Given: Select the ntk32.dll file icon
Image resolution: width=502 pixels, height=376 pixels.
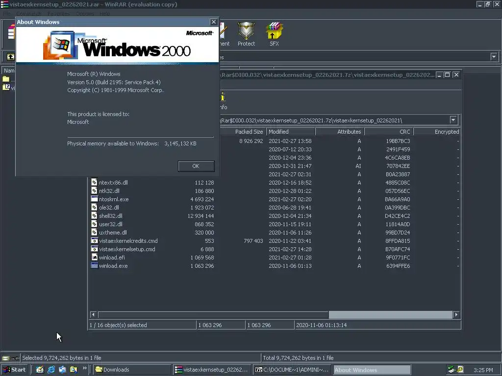Looking at the screenshot, I should point(94,190).
